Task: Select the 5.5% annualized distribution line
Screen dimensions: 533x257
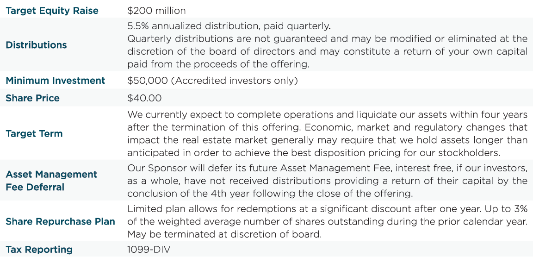Action: pyautogui.click(x=229, y=26)
